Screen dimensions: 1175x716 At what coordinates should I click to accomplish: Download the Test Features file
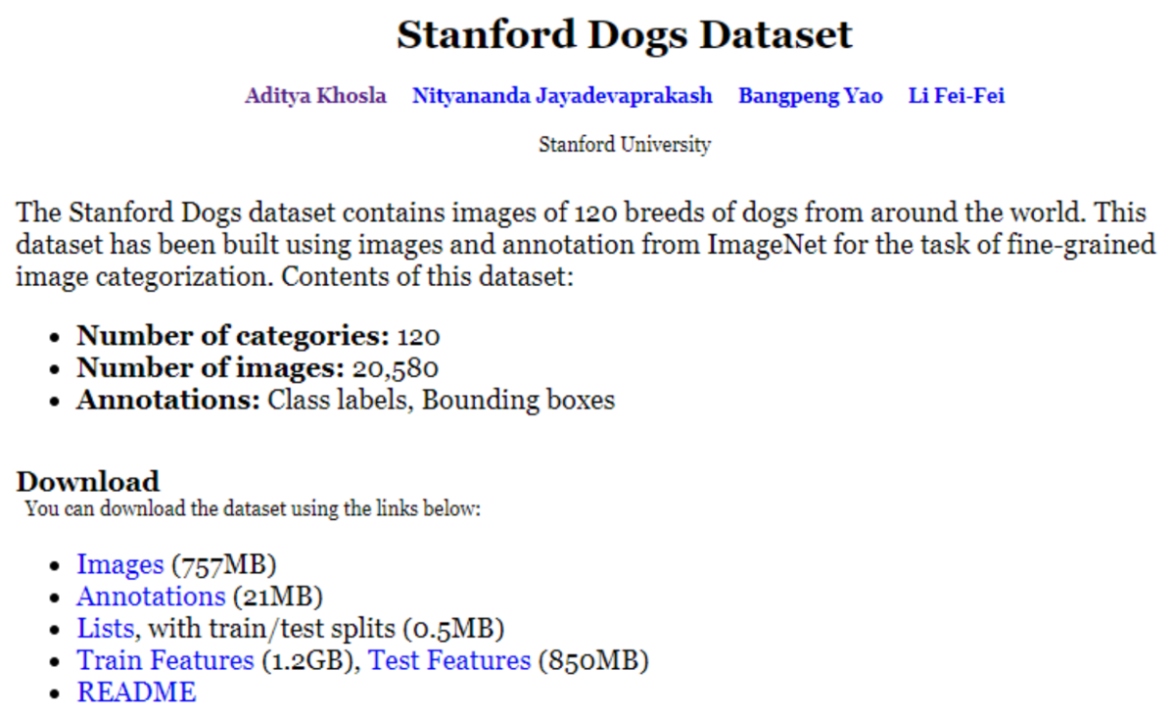(x=449, y=660)
